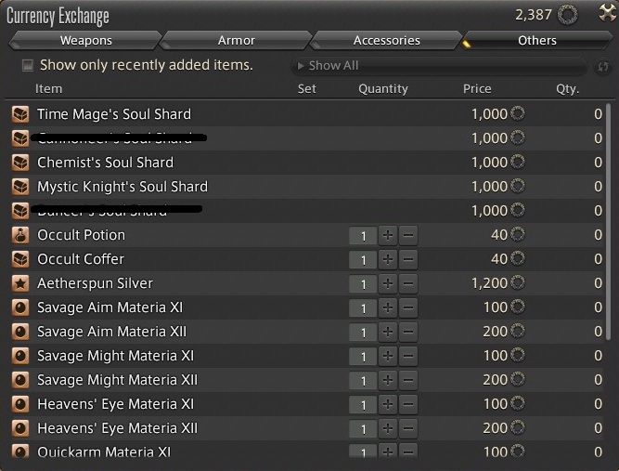619x471 pixels.
Task: Select the Mystic Knight's Soul Shard row
Action: [x=307, y=187]
